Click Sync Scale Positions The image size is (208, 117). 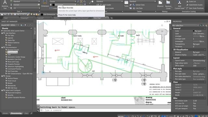195,8
